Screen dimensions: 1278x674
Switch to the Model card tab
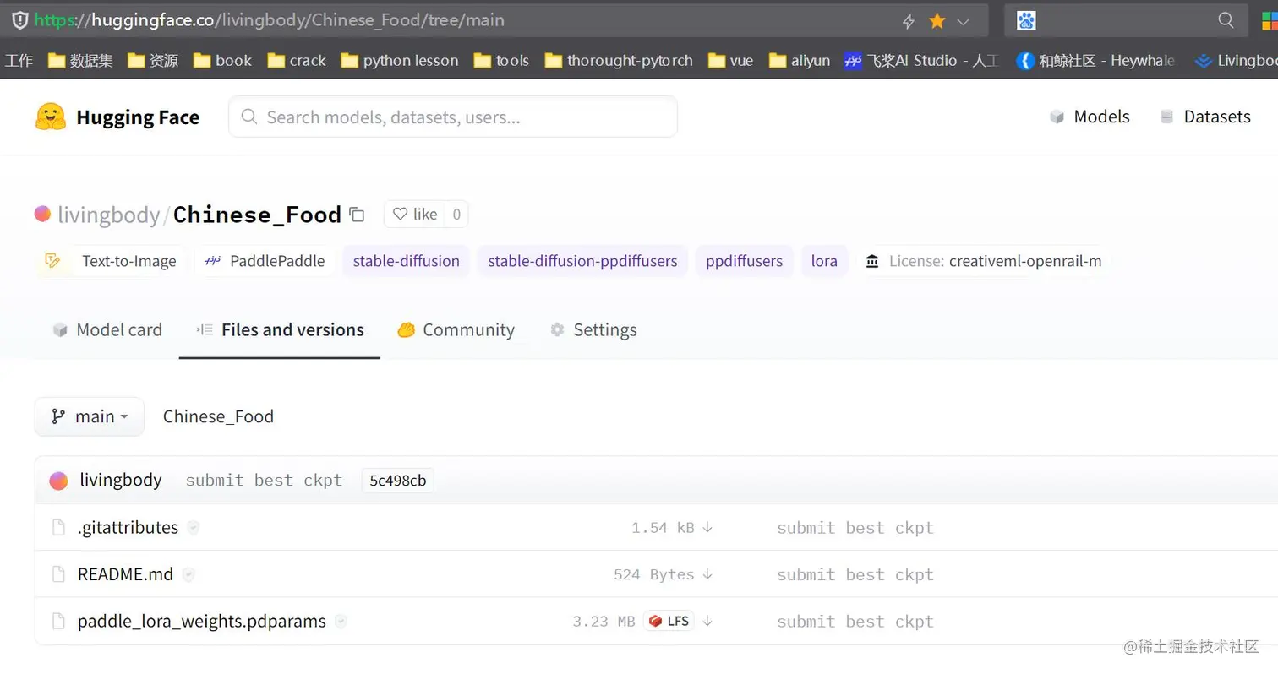pyautogui.click(x=107, y=329)
